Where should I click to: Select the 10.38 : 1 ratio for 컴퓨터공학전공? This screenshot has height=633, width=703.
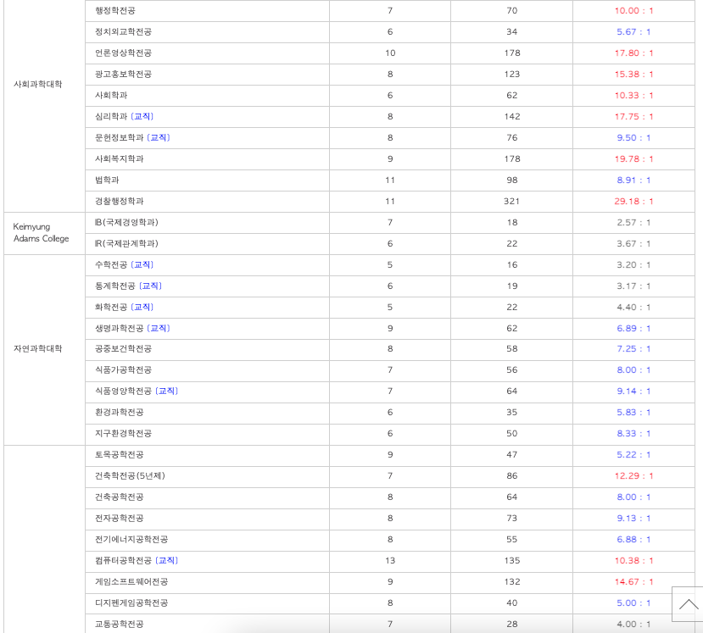point(633,560)
